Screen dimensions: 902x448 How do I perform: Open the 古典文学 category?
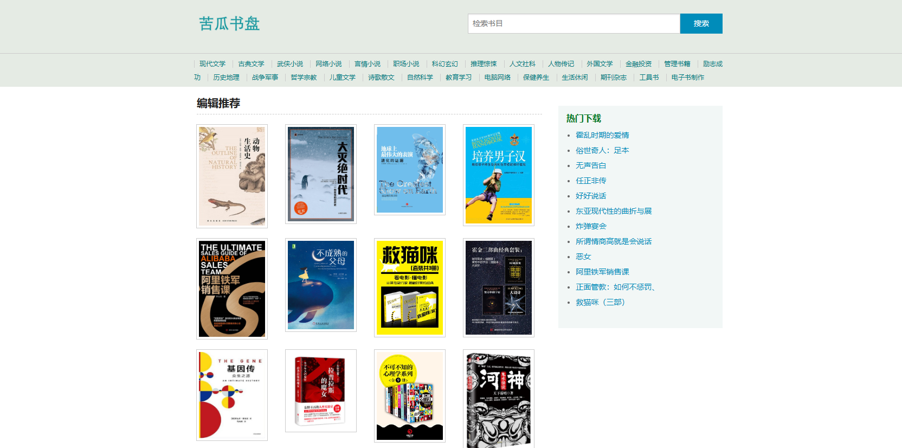pos(252,64)
